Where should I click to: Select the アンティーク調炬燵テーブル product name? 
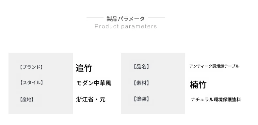click(214, 66)
